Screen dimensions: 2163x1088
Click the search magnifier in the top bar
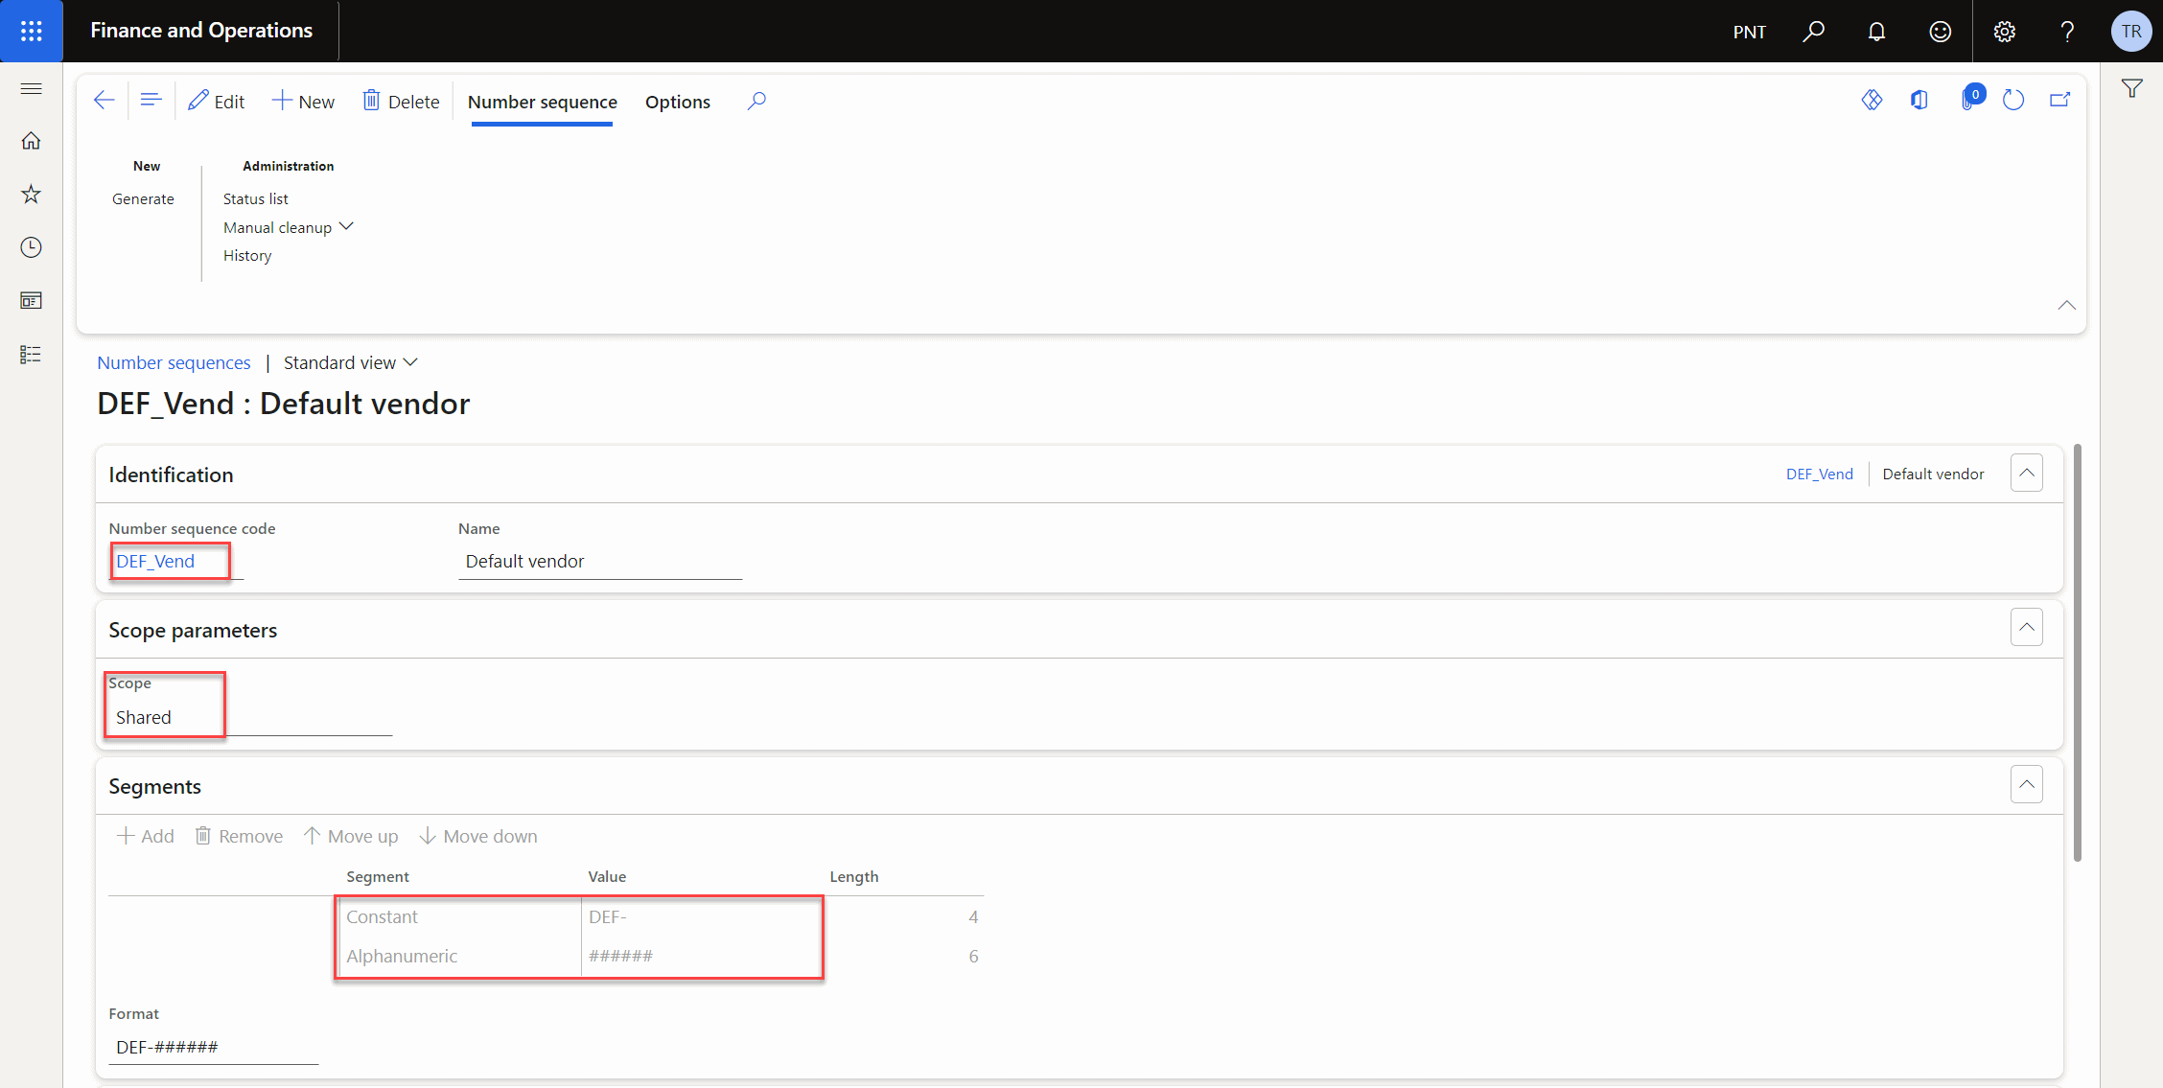[1813, 31]
